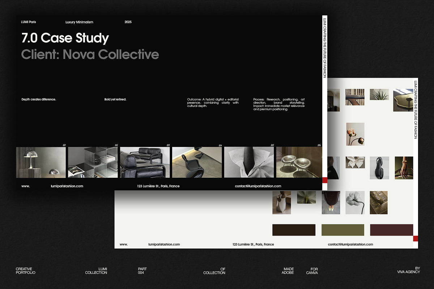The width and height of the screenshot is (434, 289).
Task: Select the 'Client: Nova Collective' subtitle
Action: [90, 54]
